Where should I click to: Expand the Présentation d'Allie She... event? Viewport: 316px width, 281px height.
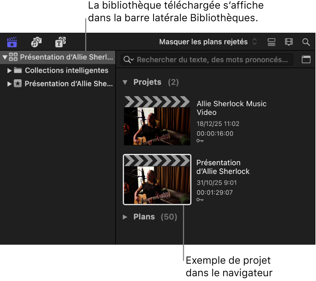9,84
